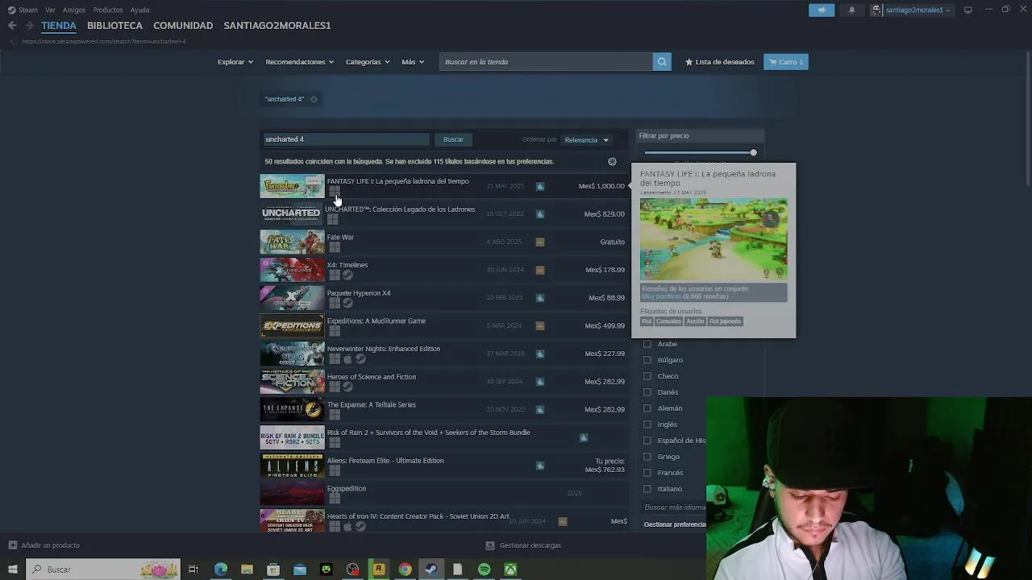Open the Ver menu

click(x=51, y=10)
